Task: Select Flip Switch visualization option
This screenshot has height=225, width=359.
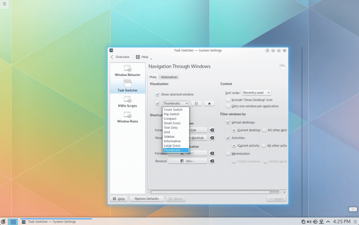Action: point(172,114)
